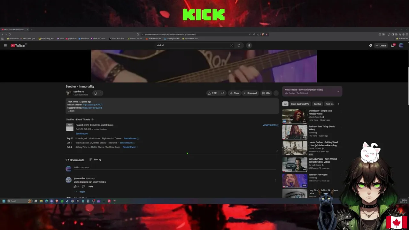
Task: Open Bandsintown link for Umatilla Sep 25
Action: [x=132, y=139]
